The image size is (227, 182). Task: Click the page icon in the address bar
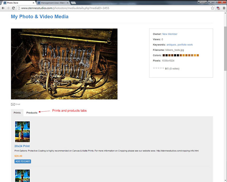tap(19, 8)
